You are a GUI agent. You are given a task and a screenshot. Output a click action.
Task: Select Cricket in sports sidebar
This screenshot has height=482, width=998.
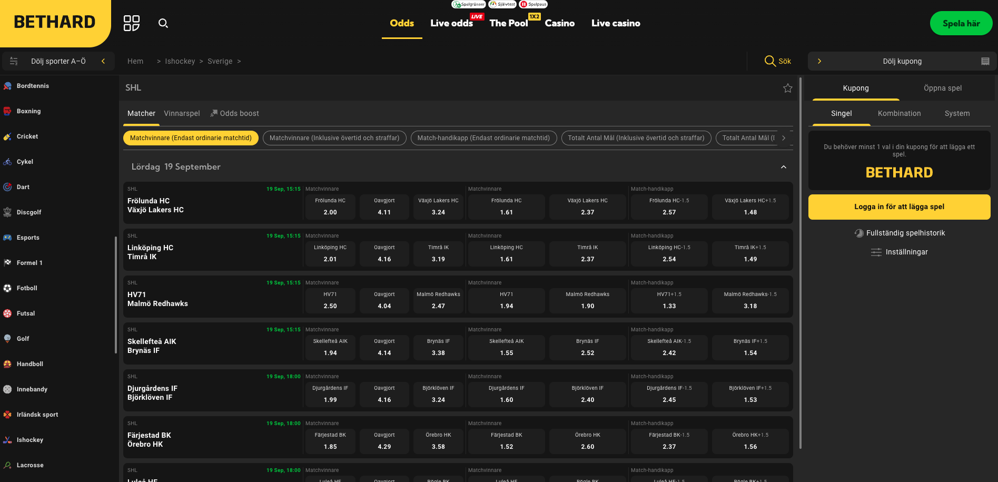click(x=27, y=136)
